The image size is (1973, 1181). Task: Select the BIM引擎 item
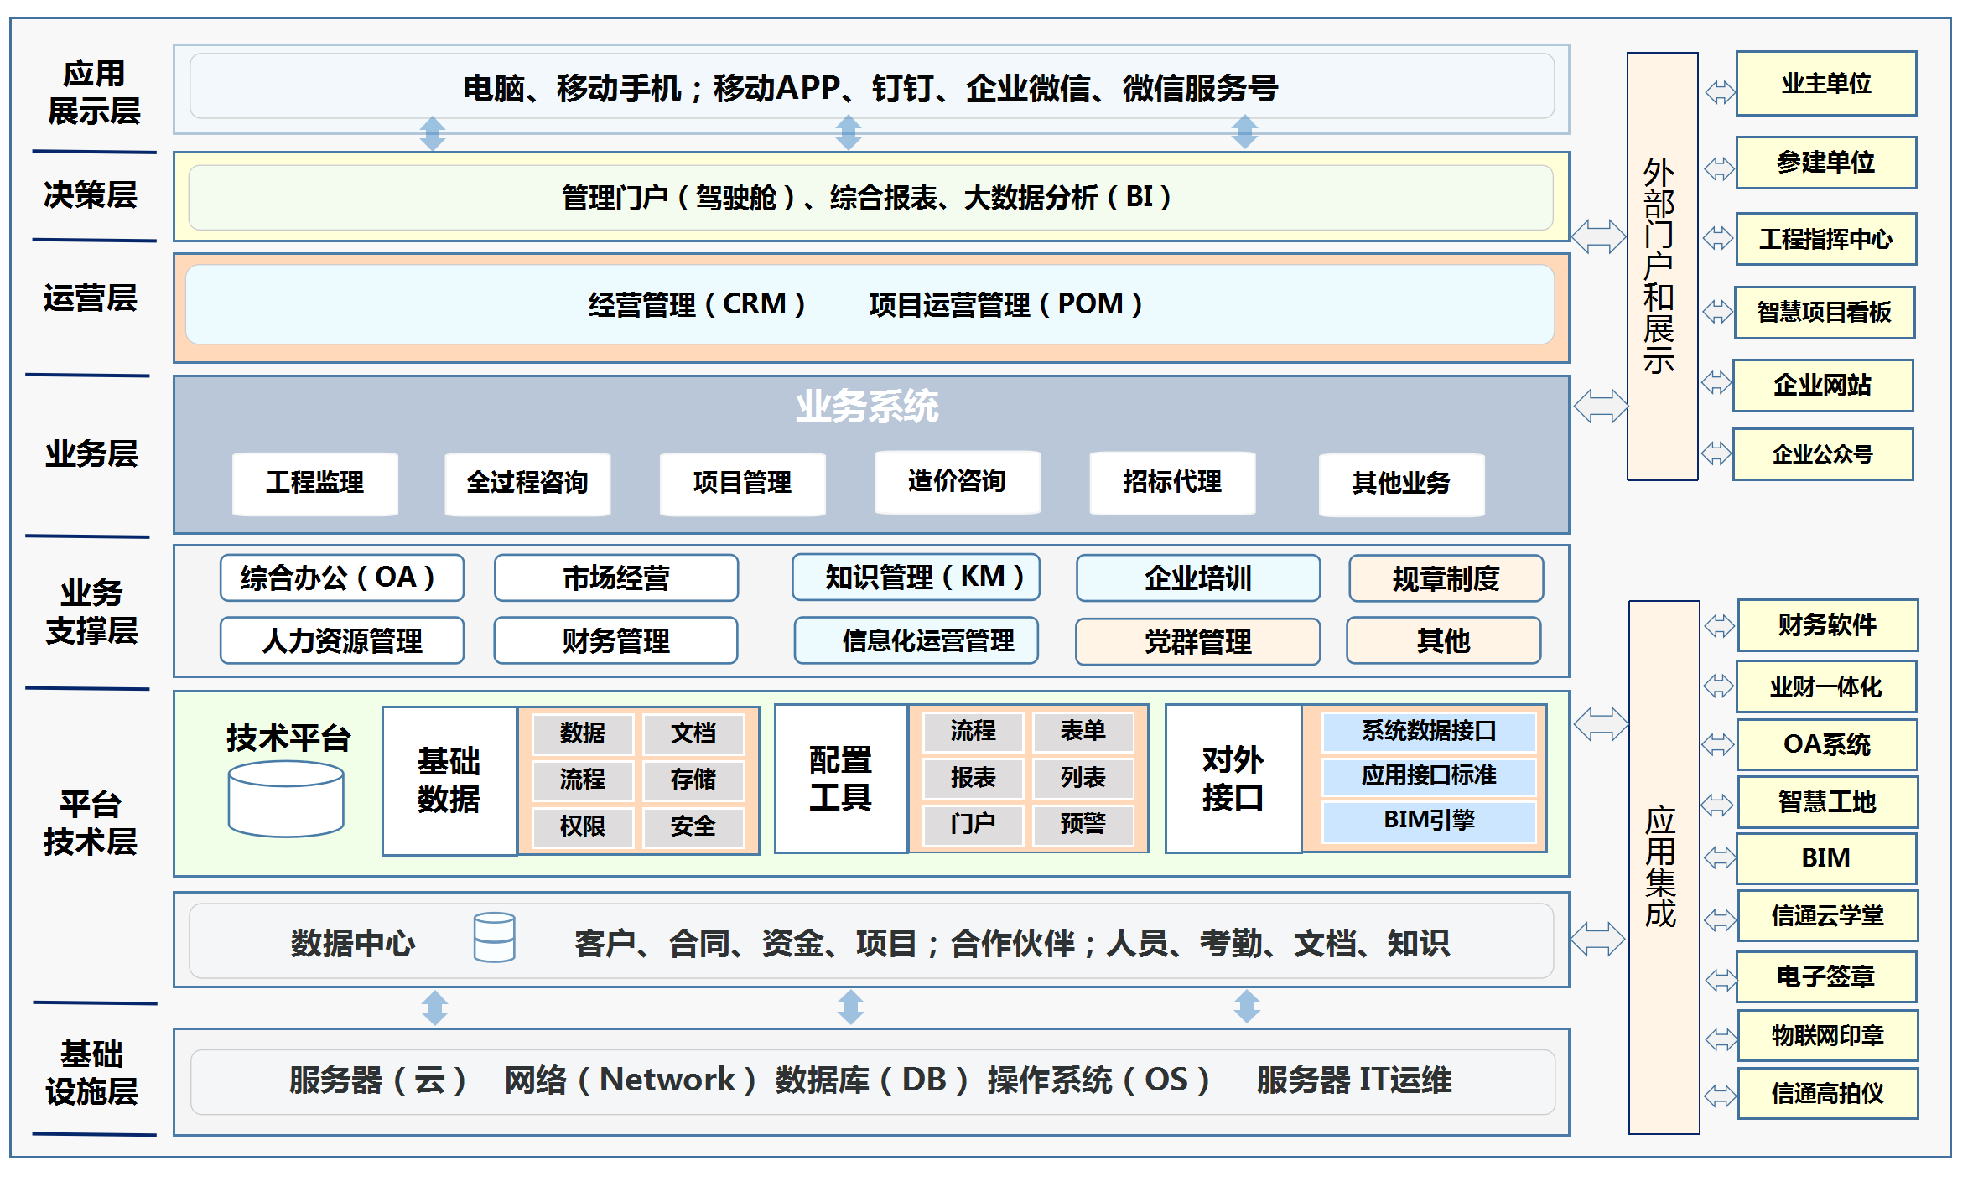click(1429, 821)
